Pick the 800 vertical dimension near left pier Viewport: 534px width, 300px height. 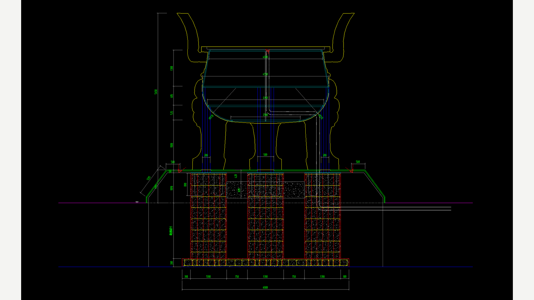(185, 185)
